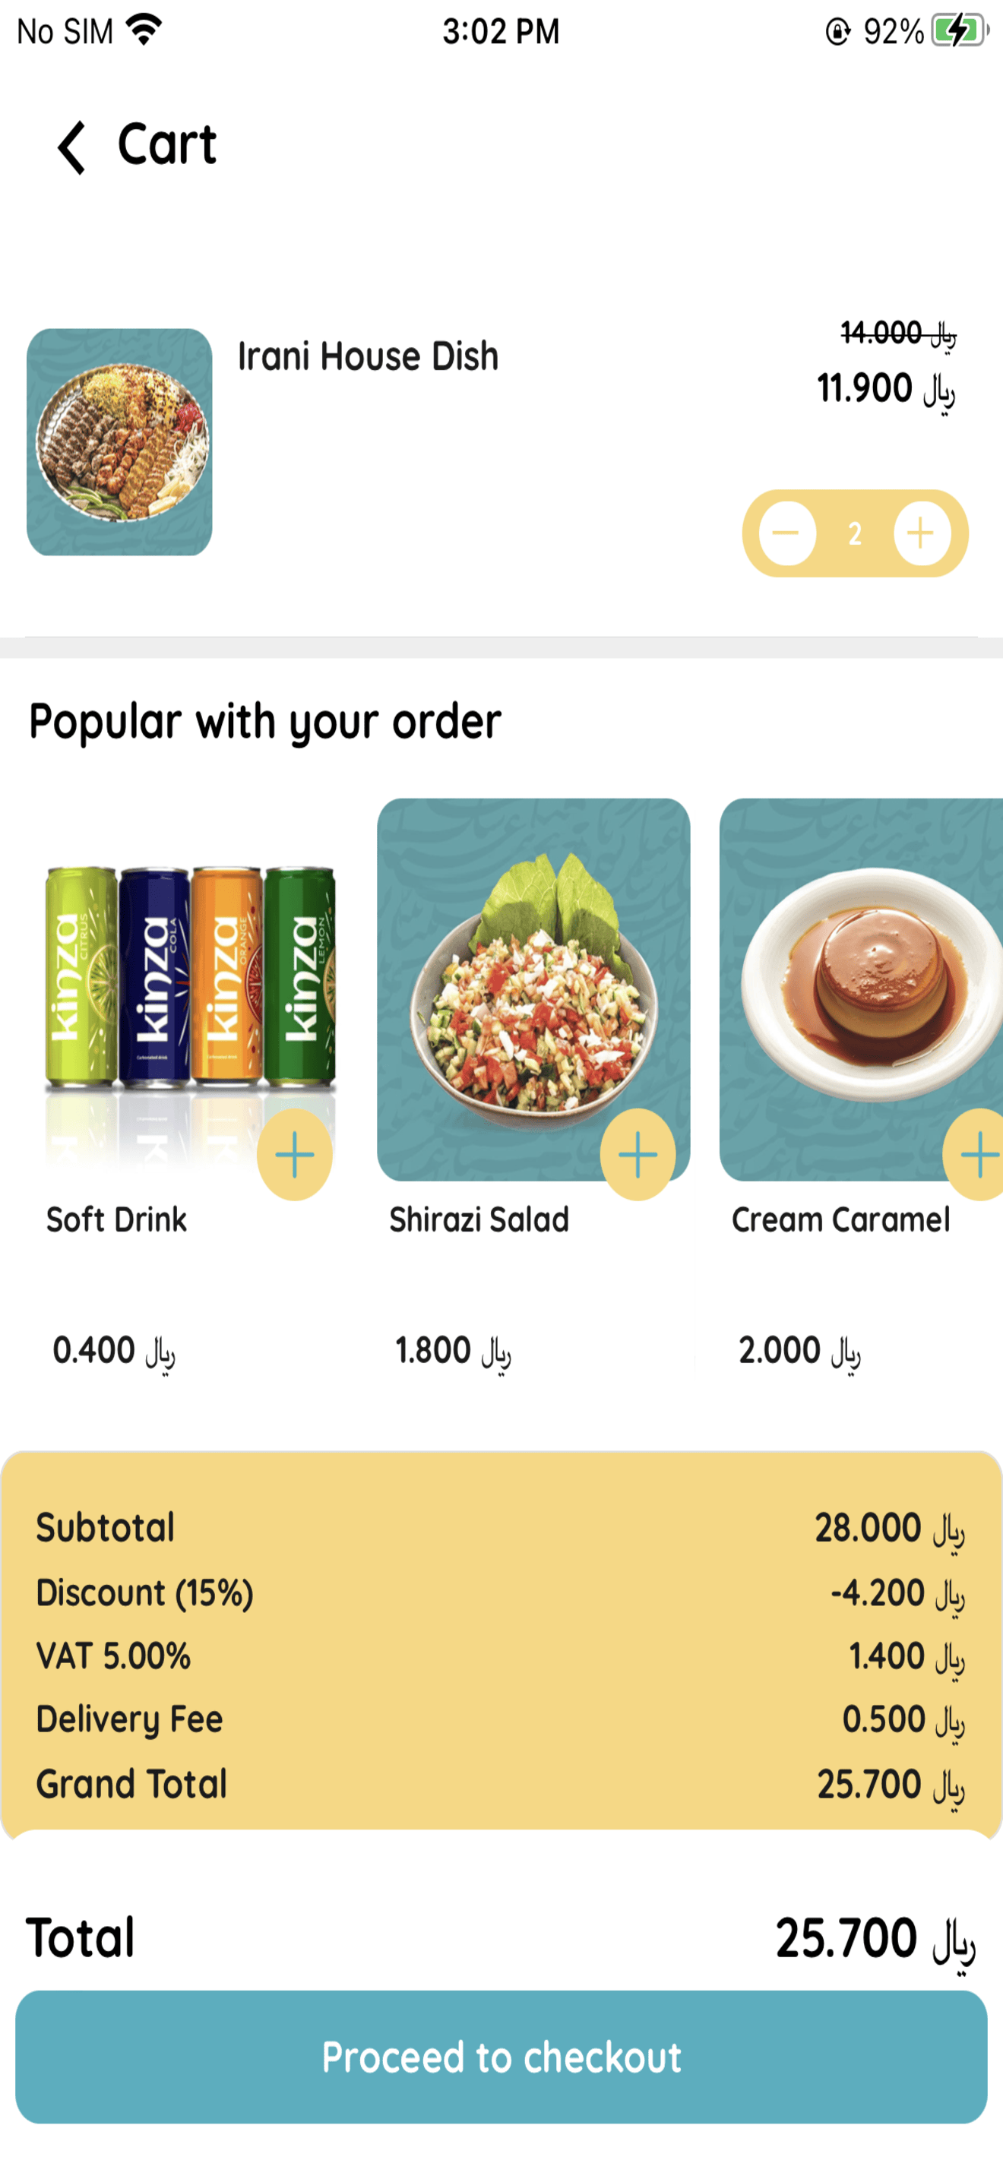Tap the orientation lock status icon
The height and width of the screenshot is (2179, 1003).
click(837, 32)
